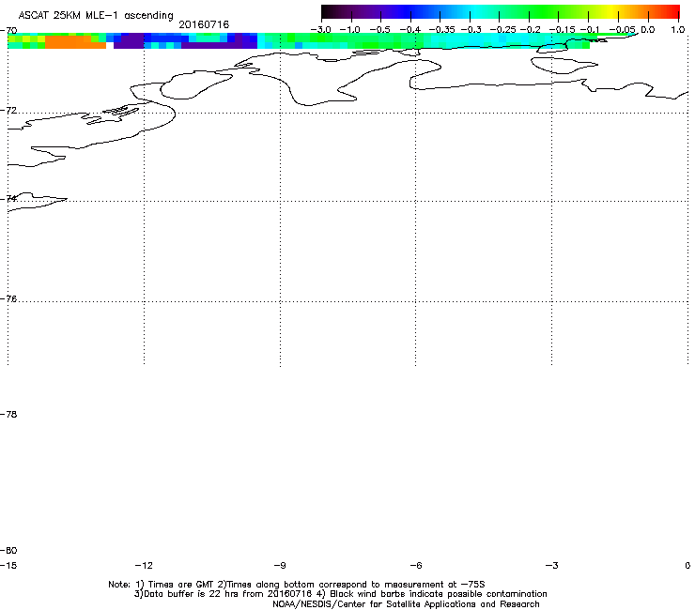Click the -6 longitude axis label

click(x=416, y=565)
